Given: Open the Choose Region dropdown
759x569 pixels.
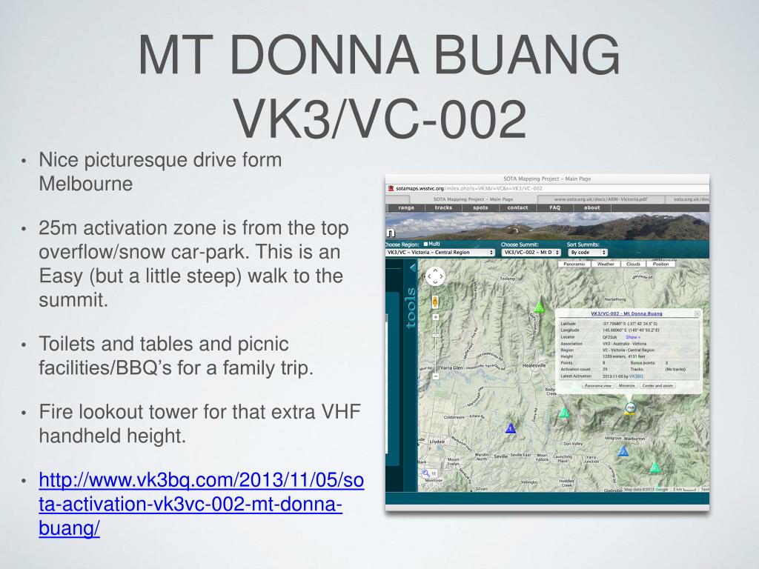Looking at the screenshot, I should coord(440,253).
